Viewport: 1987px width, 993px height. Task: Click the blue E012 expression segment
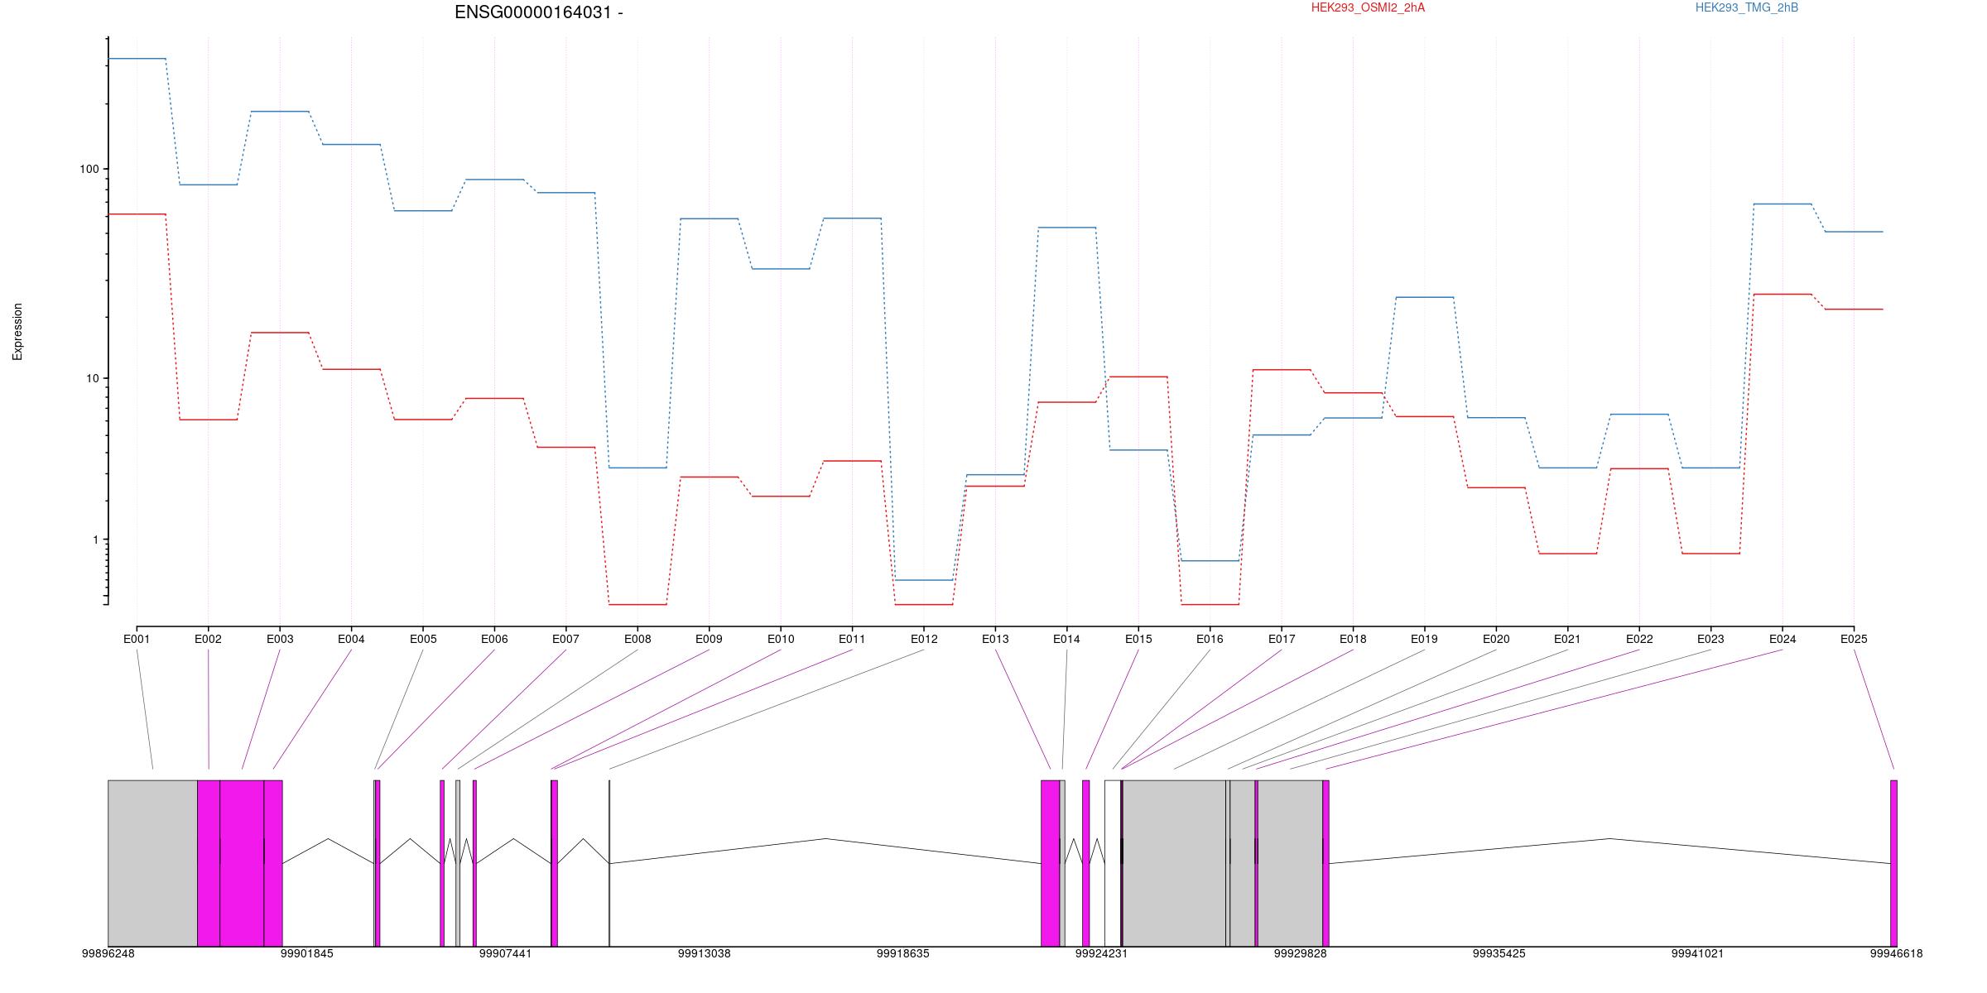[x=924, y=580]
